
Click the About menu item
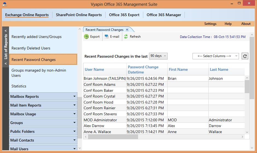tap(246, 24)
